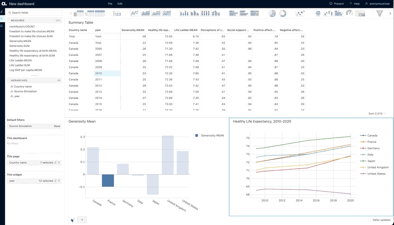
Task: Edit the Country name page filter
Action: click(x=55, y=163)
